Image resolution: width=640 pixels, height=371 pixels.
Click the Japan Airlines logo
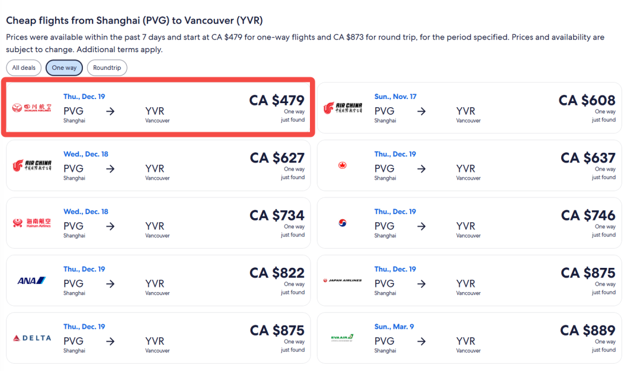click(x=343, y=280)
